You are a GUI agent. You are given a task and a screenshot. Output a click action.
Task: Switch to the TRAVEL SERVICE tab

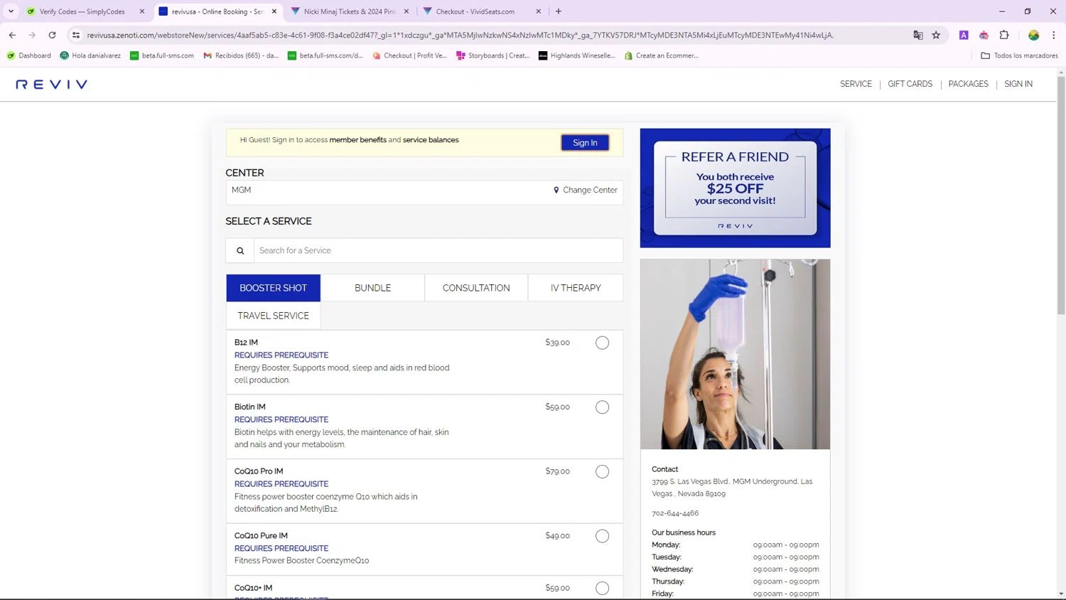pyautogui.click(x=274, y=316)
